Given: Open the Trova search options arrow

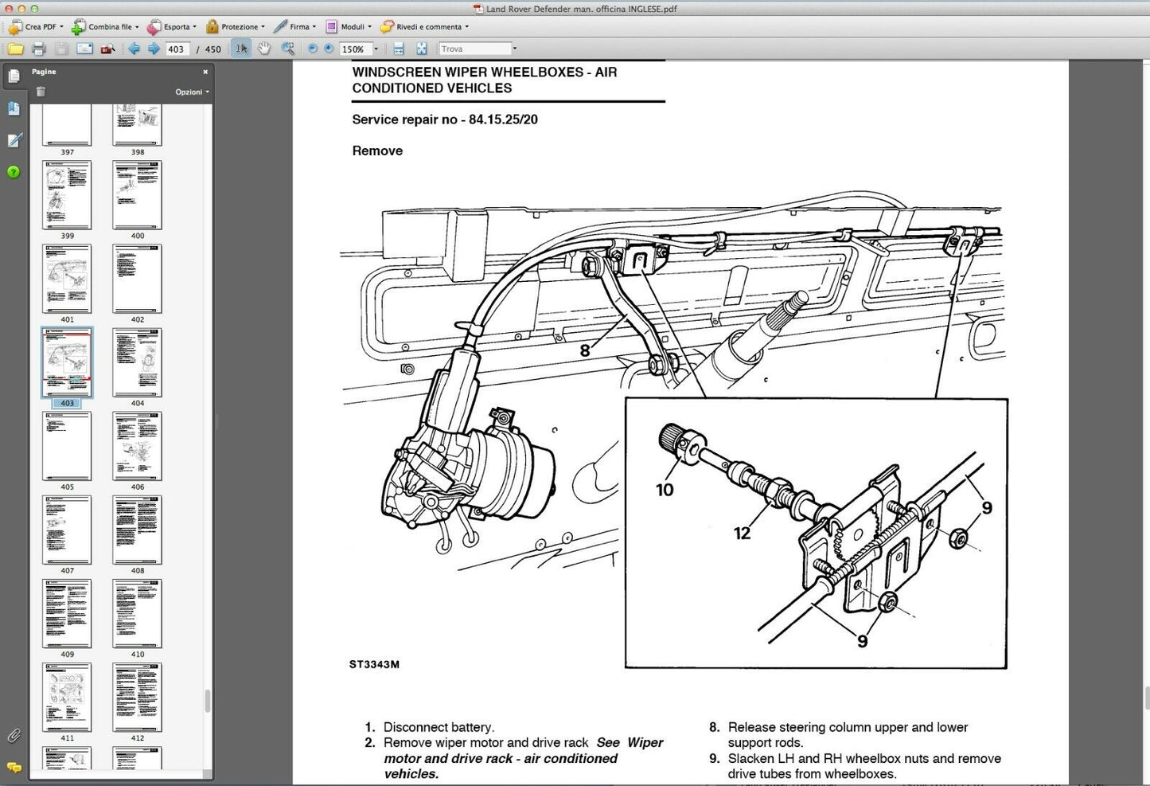Looking at the screenshot, I should [x=514, y=49].
